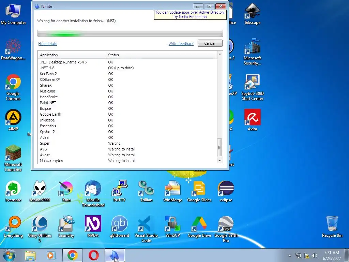Open the My Computer desktop icon
Screen dimensions: 349x262
click(13, 14)
